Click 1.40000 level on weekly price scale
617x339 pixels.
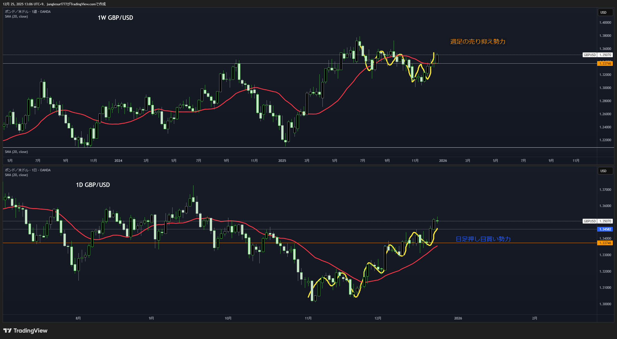[x=605, y=23]
